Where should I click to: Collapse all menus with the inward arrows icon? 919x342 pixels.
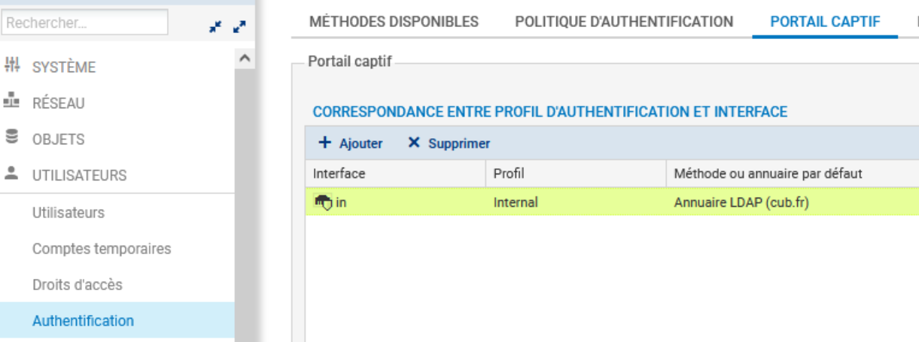tap(215, 26)
